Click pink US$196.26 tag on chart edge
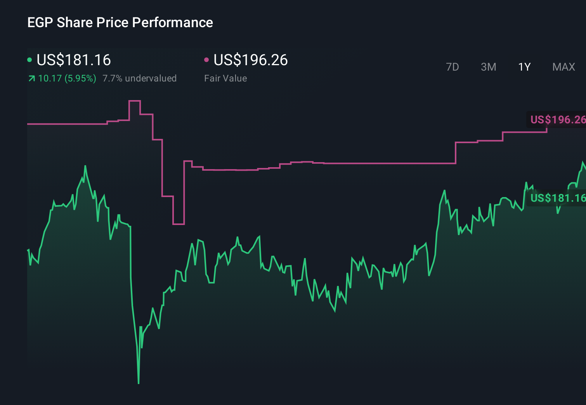The width and height of the screenshot is (586, 405). click(557, 119)
